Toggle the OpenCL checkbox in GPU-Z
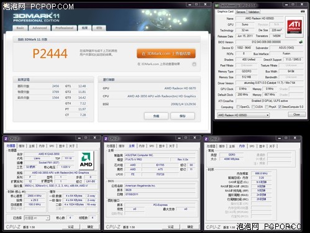The image size is (310, 233). pyautogui.click(x=238, y=107)
